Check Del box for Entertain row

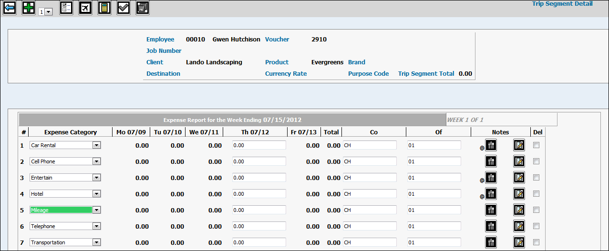[x=537, y=178]
